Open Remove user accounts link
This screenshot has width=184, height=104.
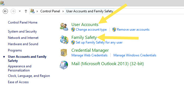tap(133, 30)
